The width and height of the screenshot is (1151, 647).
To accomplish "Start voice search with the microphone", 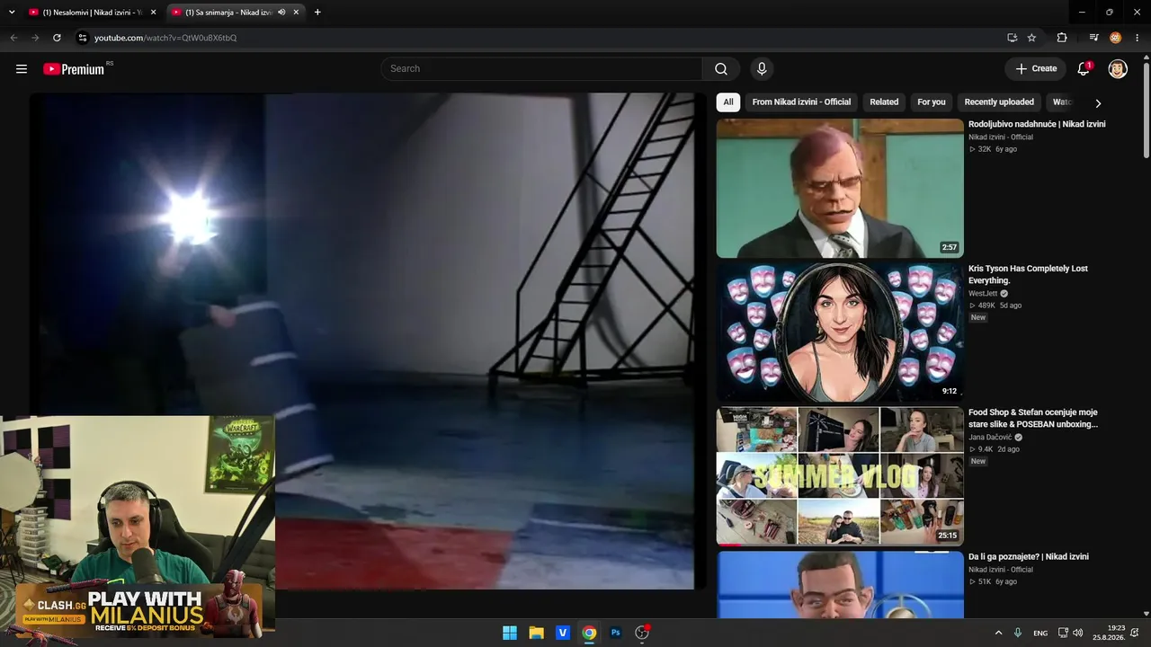I will [762, 69].
